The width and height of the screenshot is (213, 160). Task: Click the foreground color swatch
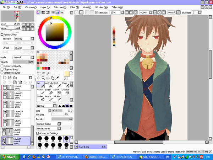[67, 74]
